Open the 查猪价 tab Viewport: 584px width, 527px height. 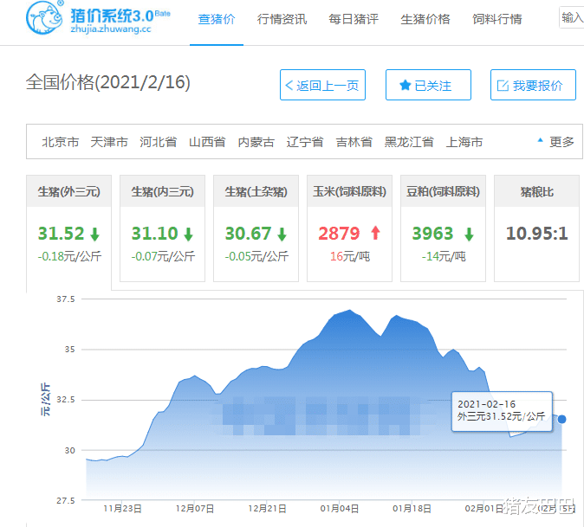217,19
